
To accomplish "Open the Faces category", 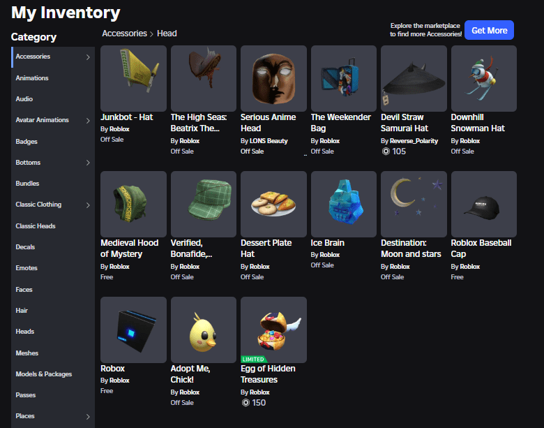I will click(x=24, y=289).
